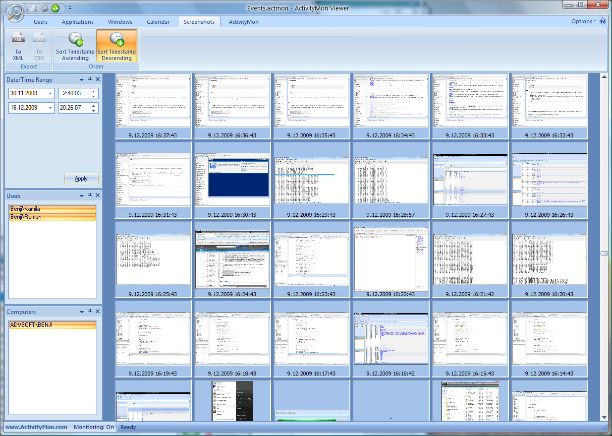Screen dimensions: 612x436
Task: Switch to the Users tab
Action: (41, 22)
